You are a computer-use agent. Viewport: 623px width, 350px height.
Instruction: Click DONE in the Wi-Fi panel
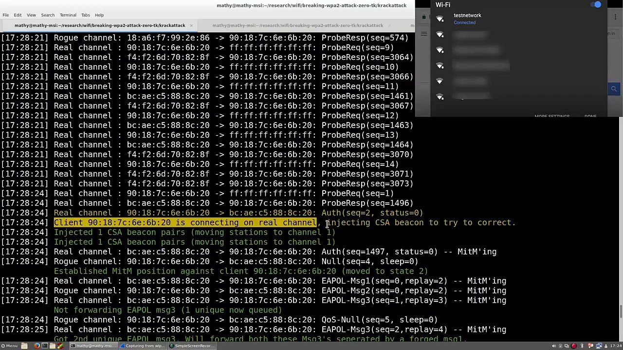tap(590, 116)
